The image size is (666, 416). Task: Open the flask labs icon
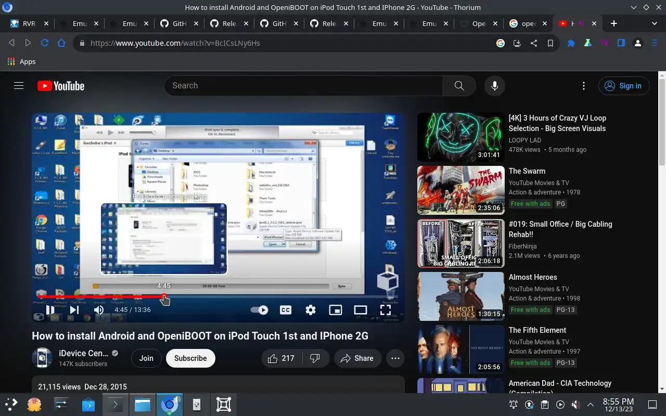coord(588,43)
